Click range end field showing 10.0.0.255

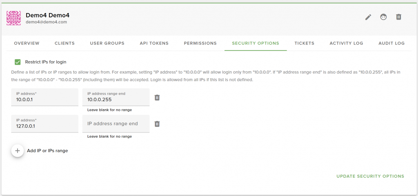pyautogui.click(x=116, y=97)
